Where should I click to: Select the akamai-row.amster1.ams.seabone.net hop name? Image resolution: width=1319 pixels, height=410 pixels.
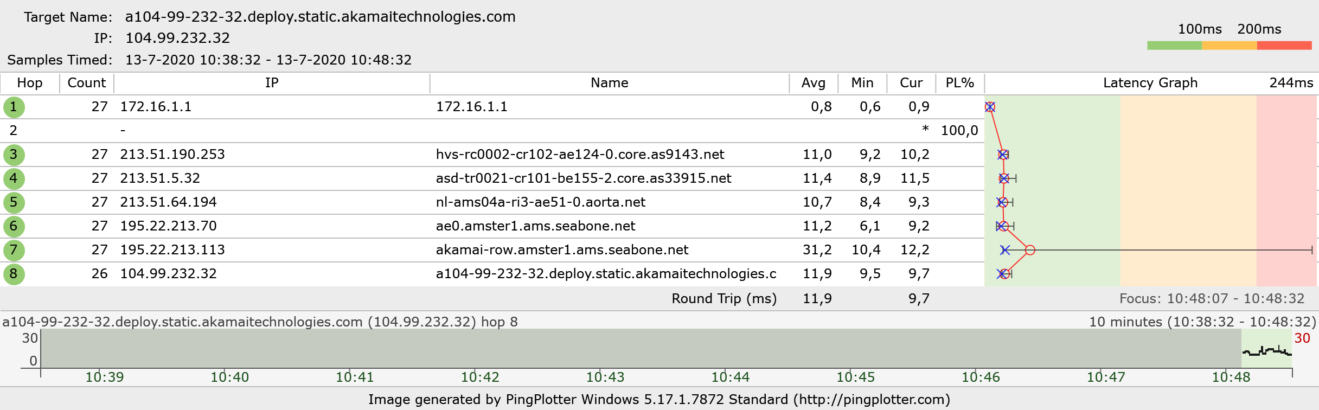point(562,250)
